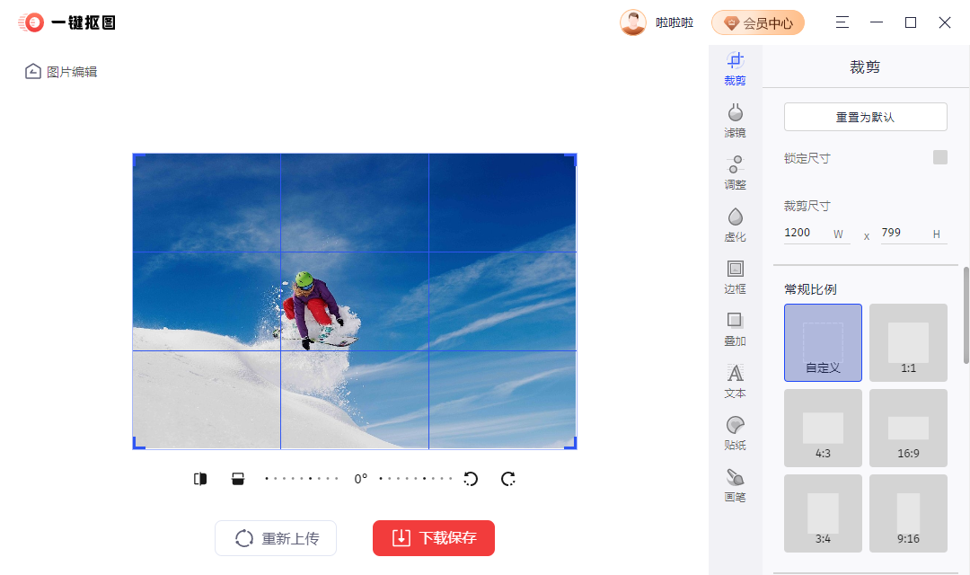This screenshot has width=970, height=575.
Task: Open the hamburger menu at top right
Action: 842,22
